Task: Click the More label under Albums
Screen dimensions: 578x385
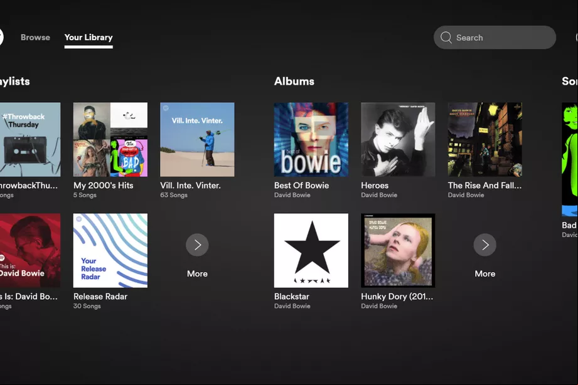Action: 484,274
